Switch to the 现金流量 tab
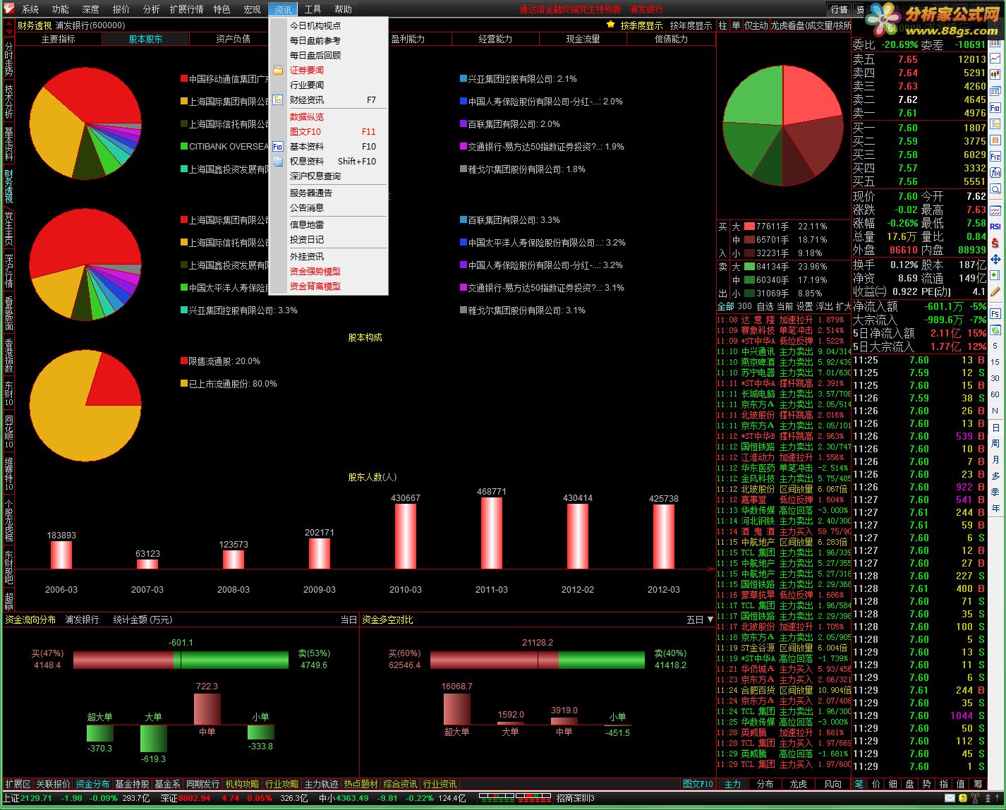The height and width of the screenshot is (810, 1006). tap(583, 39)
